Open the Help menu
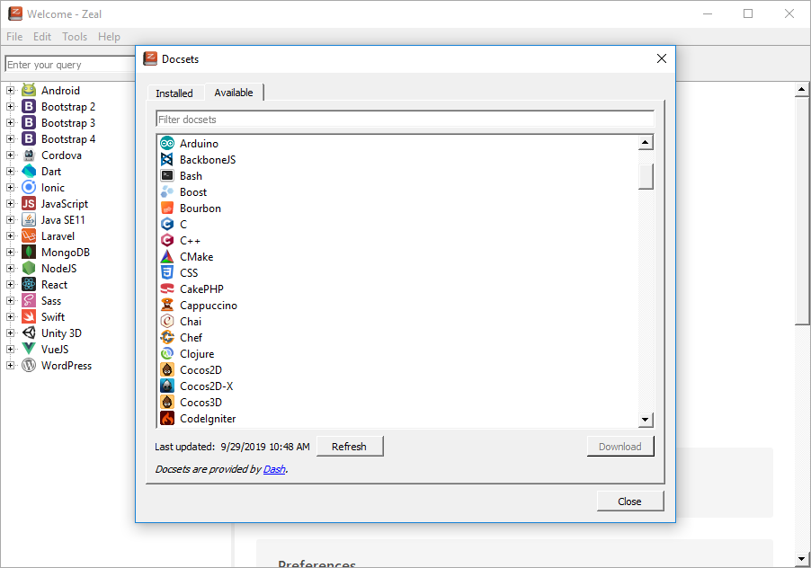The image size is (811, 568). (109, 37)
